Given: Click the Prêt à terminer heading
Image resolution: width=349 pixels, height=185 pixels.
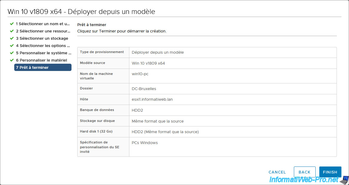Looking at the screenshot, I should (92, 25).
